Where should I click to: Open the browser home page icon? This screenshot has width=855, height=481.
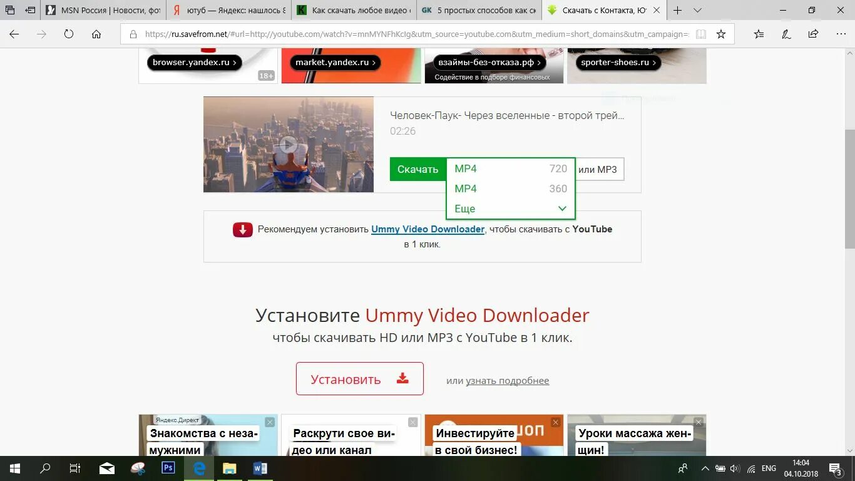point(96,34)
